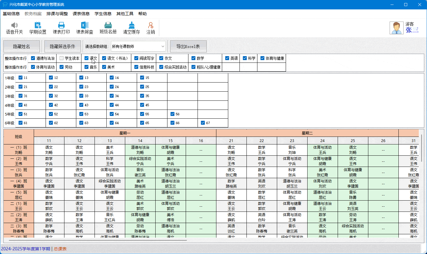Open the 课表信息 menu
The height and width of the screenshot is (254, 427).
(x=81, y=14)
